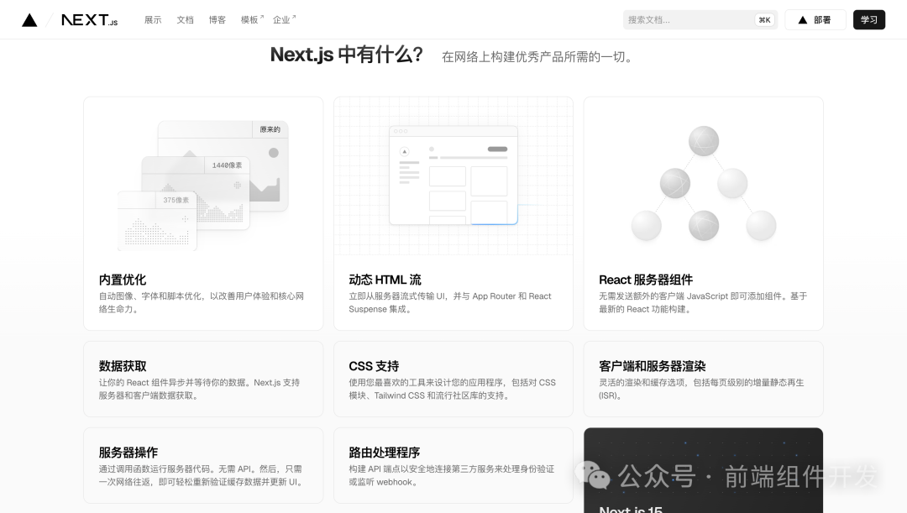Open the 文档 nav item

click(185, 19)
